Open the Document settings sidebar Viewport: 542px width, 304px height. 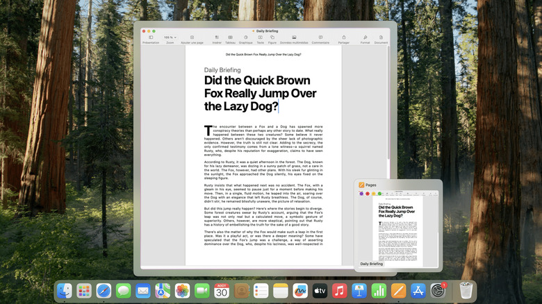point(381,40)
